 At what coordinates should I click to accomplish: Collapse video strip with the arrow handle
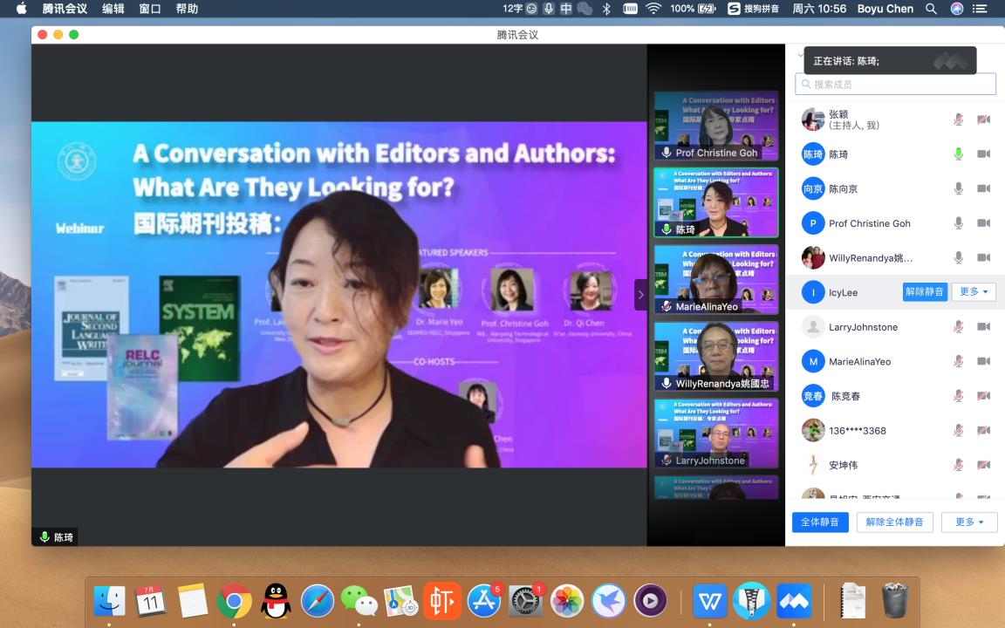click(640, 295)
